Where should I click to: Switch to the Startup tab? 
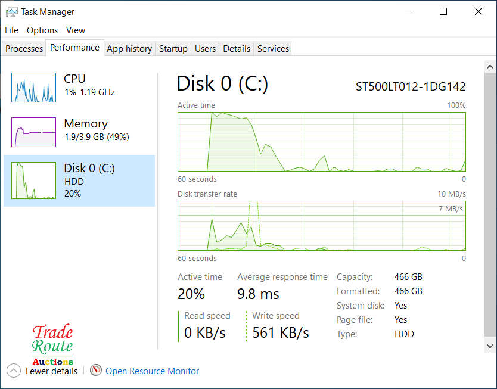173,49
